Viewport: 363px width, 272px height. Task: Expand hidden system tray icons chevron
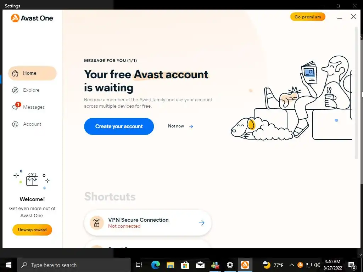[292, 265]
